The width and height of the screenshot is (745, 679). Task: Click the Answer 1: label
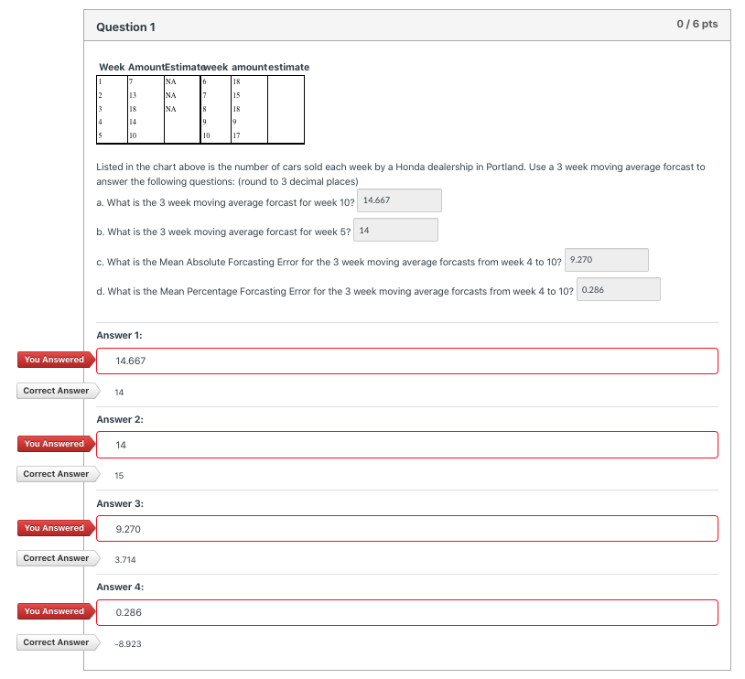click(119, 336)
